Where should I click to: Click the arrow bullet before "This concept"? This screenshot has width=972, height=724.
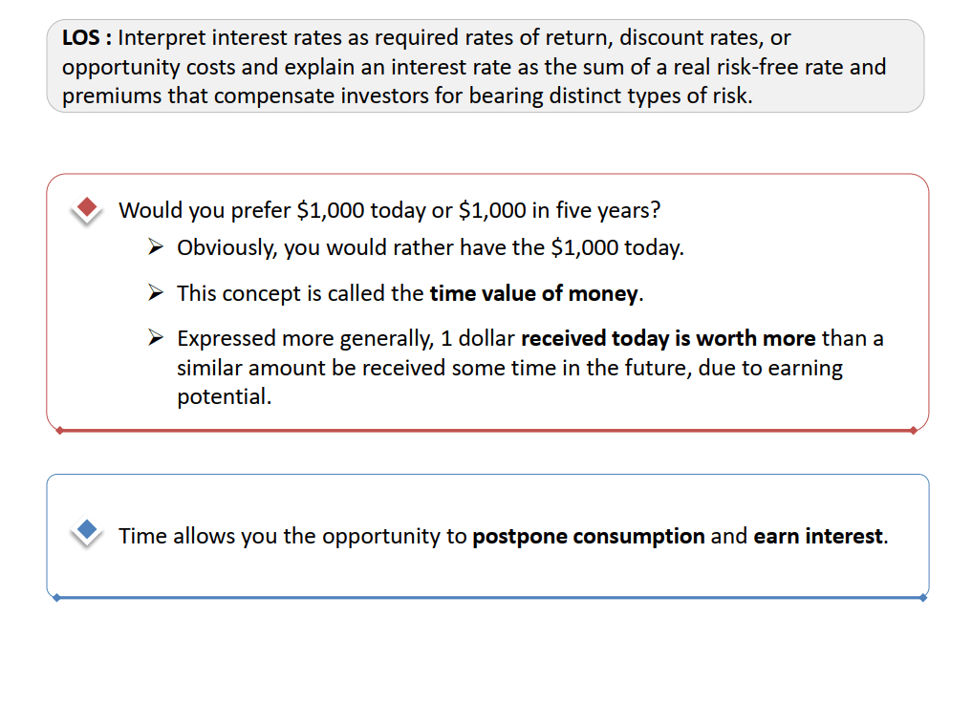pyautogui.click(x=157, y=292)
